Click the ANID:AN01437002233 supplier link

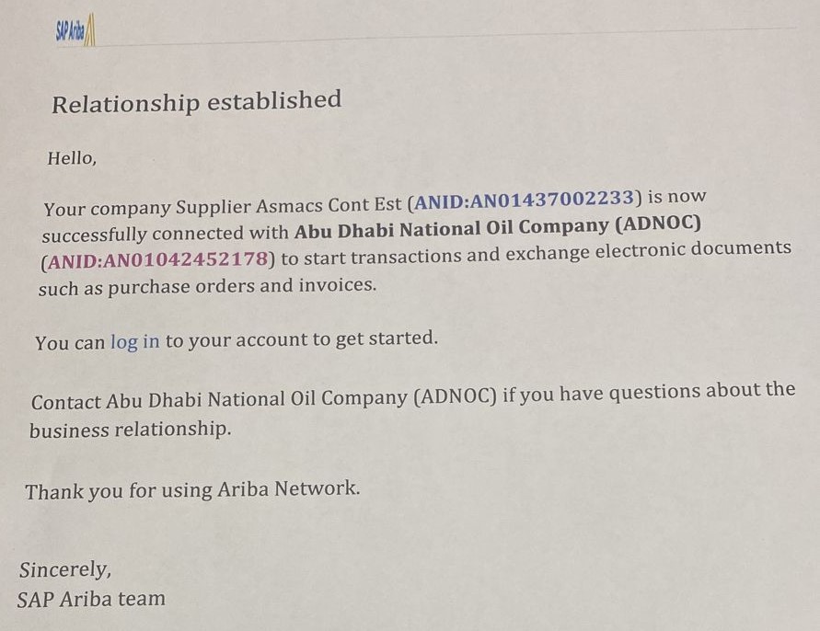(524, 200)
